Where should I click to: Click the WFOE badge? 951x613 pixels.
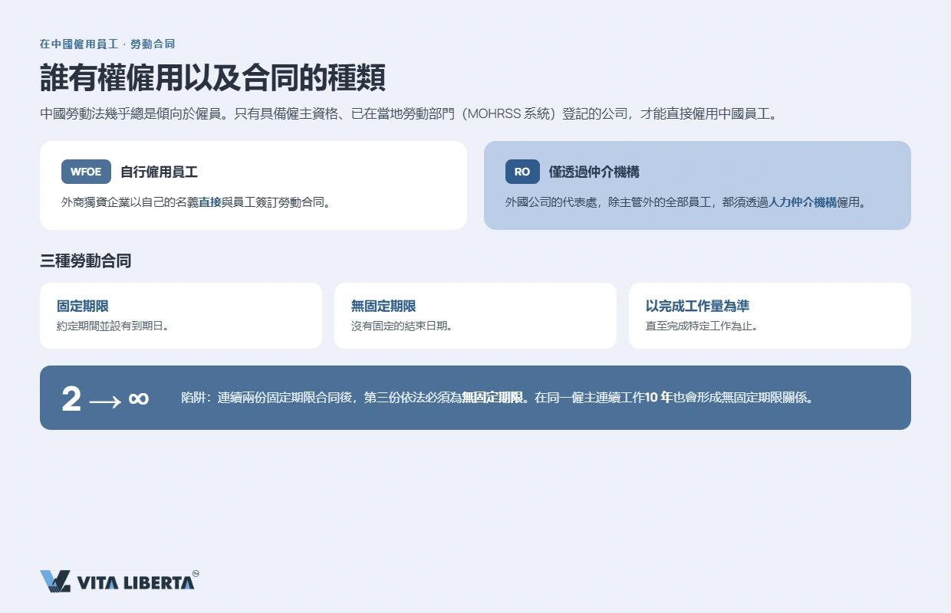86,172
